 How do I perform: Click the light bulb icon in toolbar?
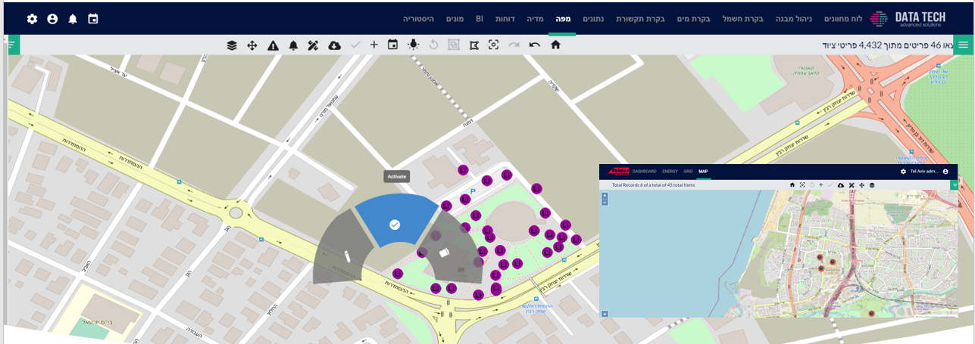tap(413, 45)
